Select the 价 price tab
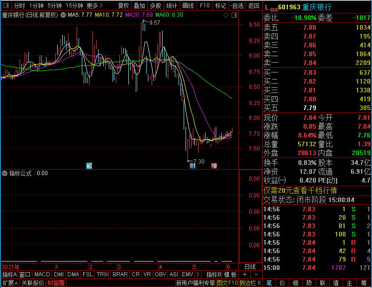Viewport: 372px width, 288px height. pos(282,283)
